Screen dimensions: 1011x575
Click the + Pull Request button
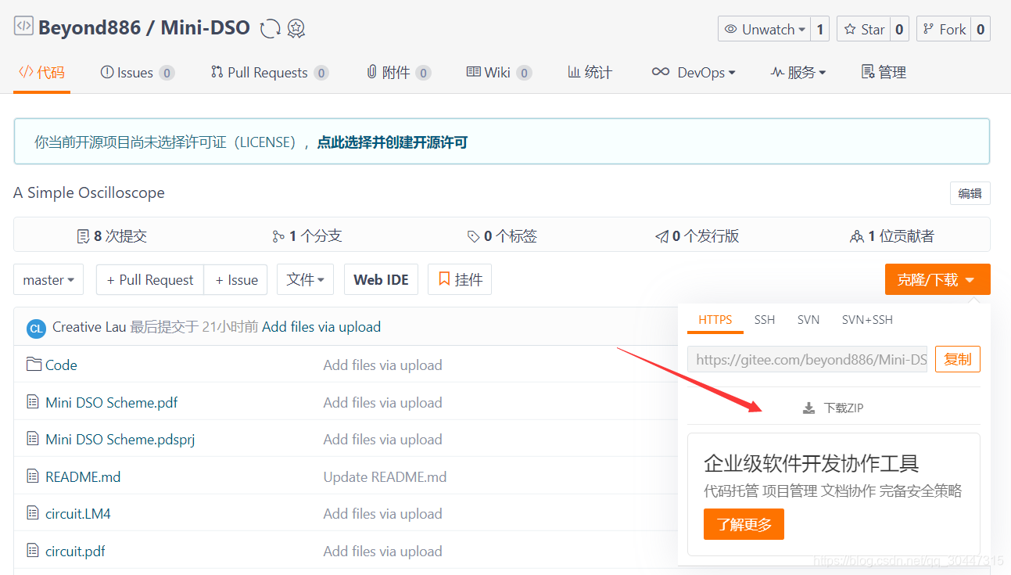pyautogui.click(x=150, y=280)
